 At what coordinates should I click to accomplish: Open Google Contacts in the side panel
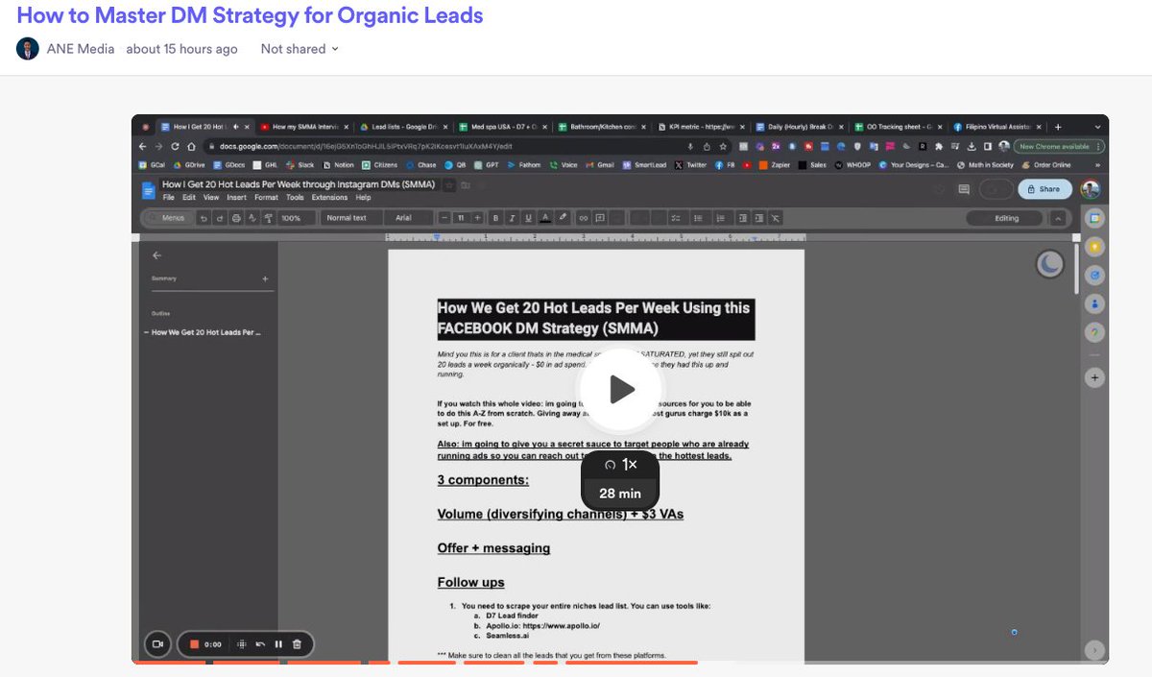[x=1094, y=303]
